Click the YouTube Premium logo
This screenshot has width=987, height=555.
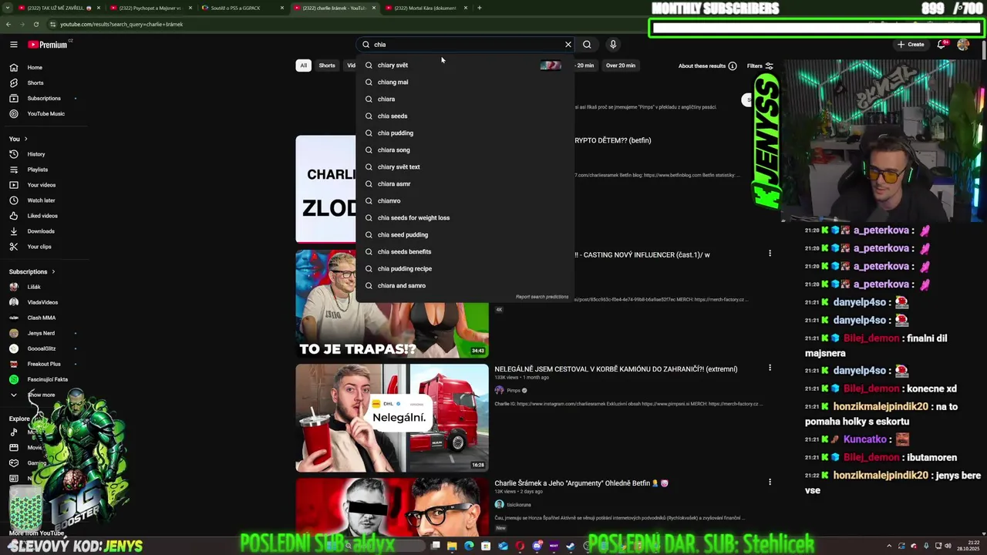(48, 45)
